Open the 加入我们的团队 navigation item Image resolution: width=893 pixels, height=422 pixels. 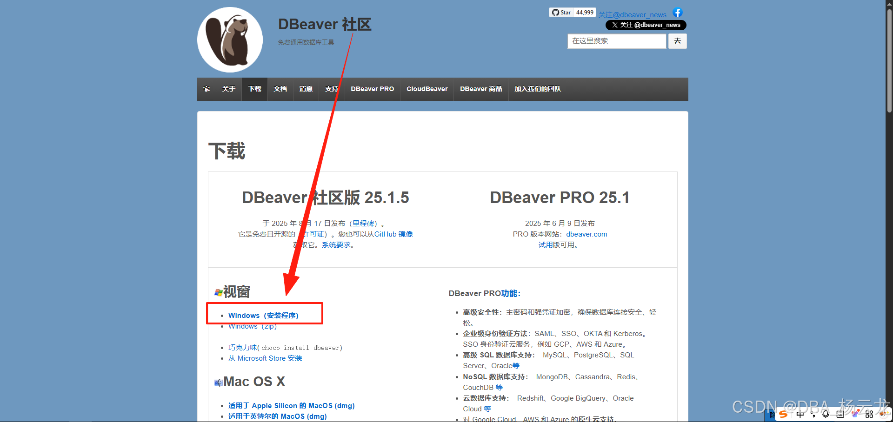[x=538, y=89]
